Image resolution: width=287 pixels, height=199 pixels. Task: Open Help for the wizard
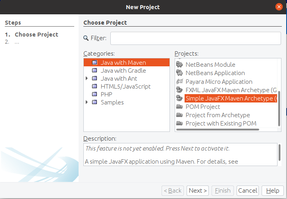(272, 191)
